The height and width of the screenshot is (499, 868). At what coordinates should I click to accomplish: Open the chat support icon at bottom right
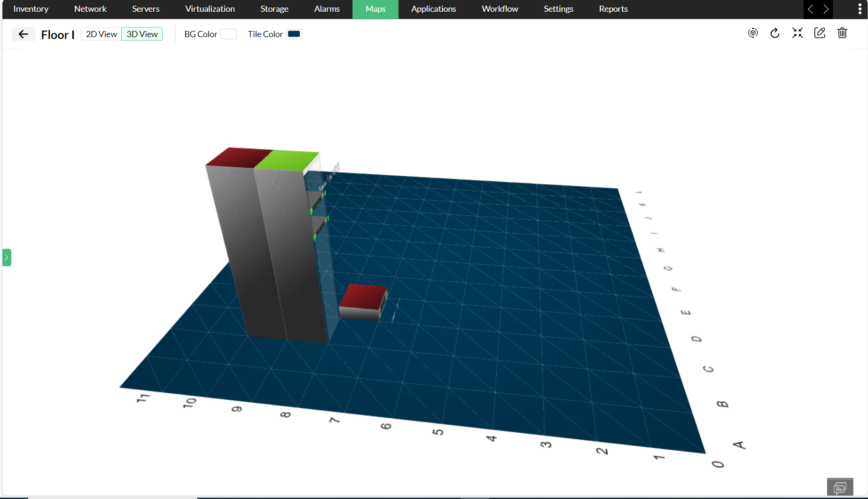pos(840,487)
